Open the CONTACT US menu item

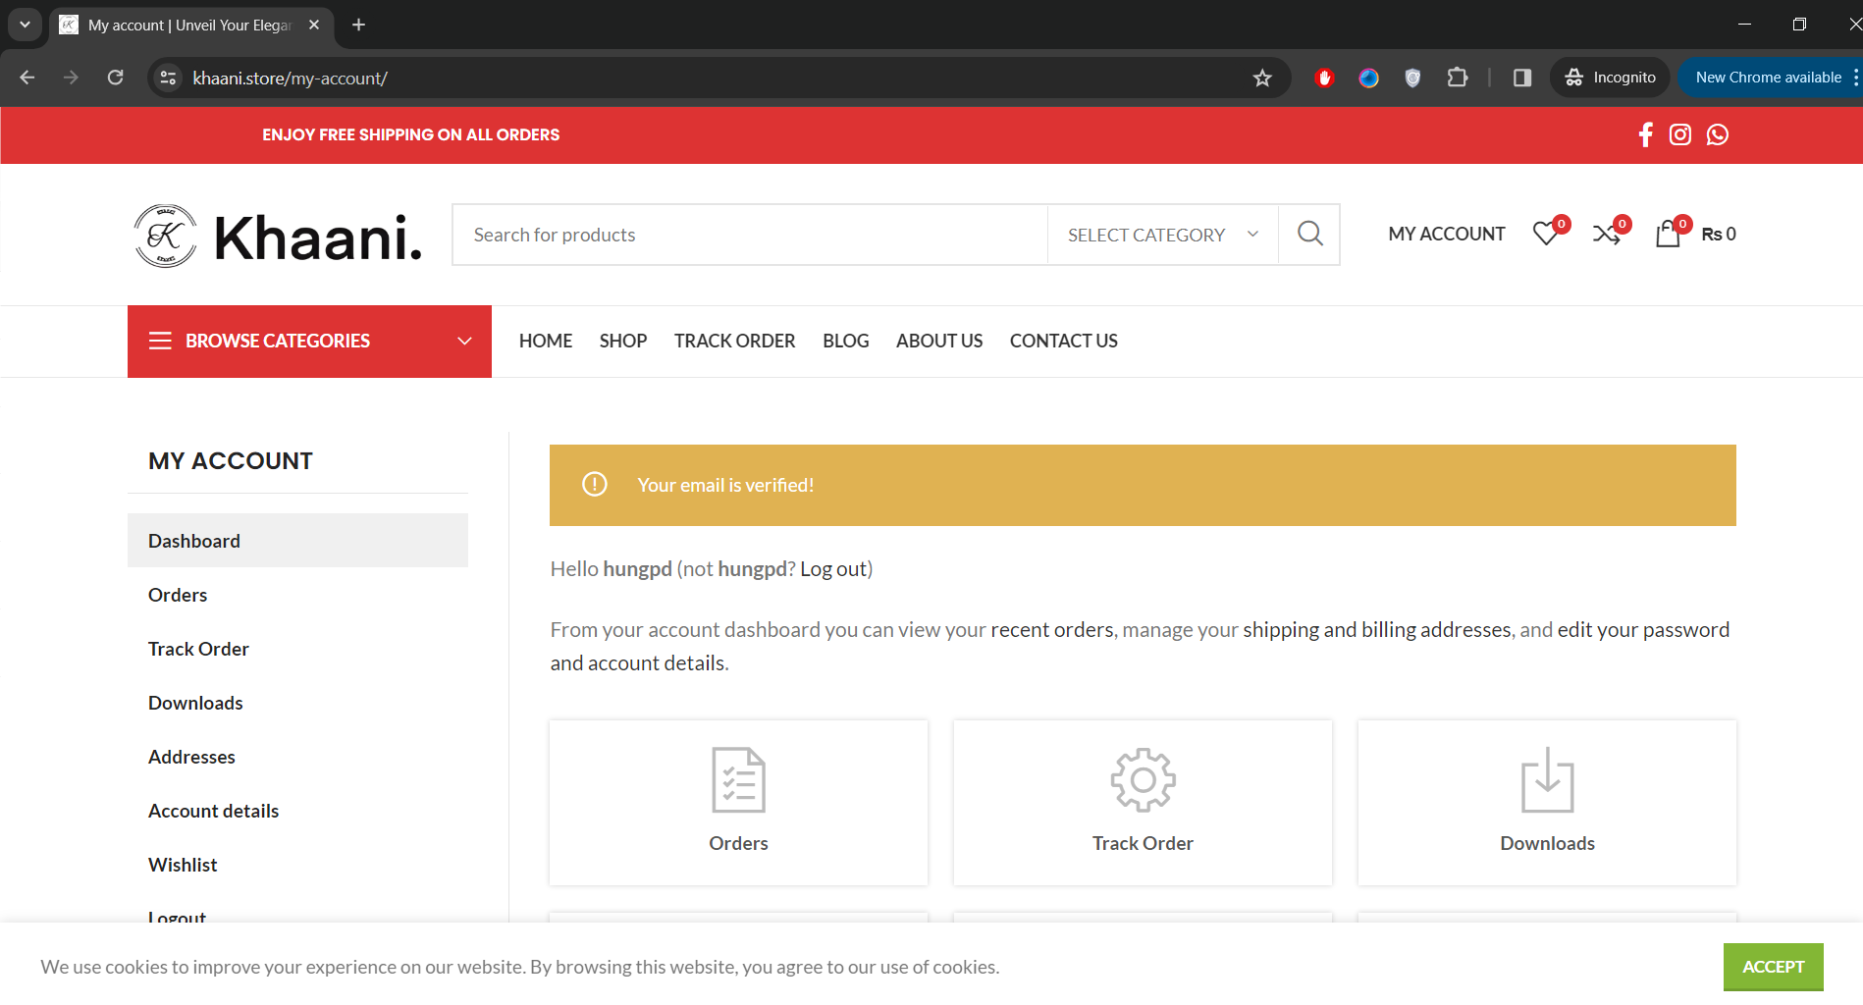coord(1064,341)
